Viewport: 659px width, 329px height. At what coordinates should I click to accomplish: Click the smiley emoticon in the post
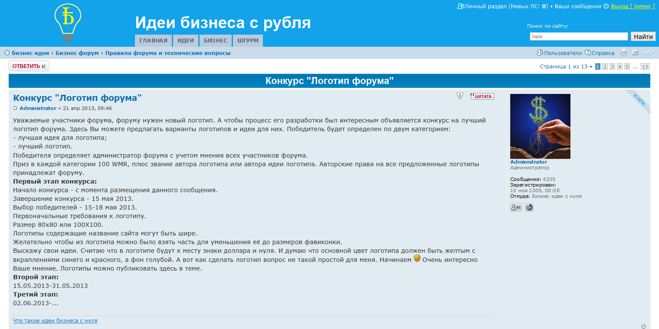pos(416,259)
